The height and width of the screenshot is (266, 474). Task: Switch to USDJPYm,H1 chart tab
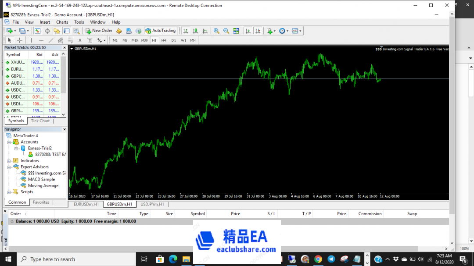pyautogui.click(x=152, y=204)
